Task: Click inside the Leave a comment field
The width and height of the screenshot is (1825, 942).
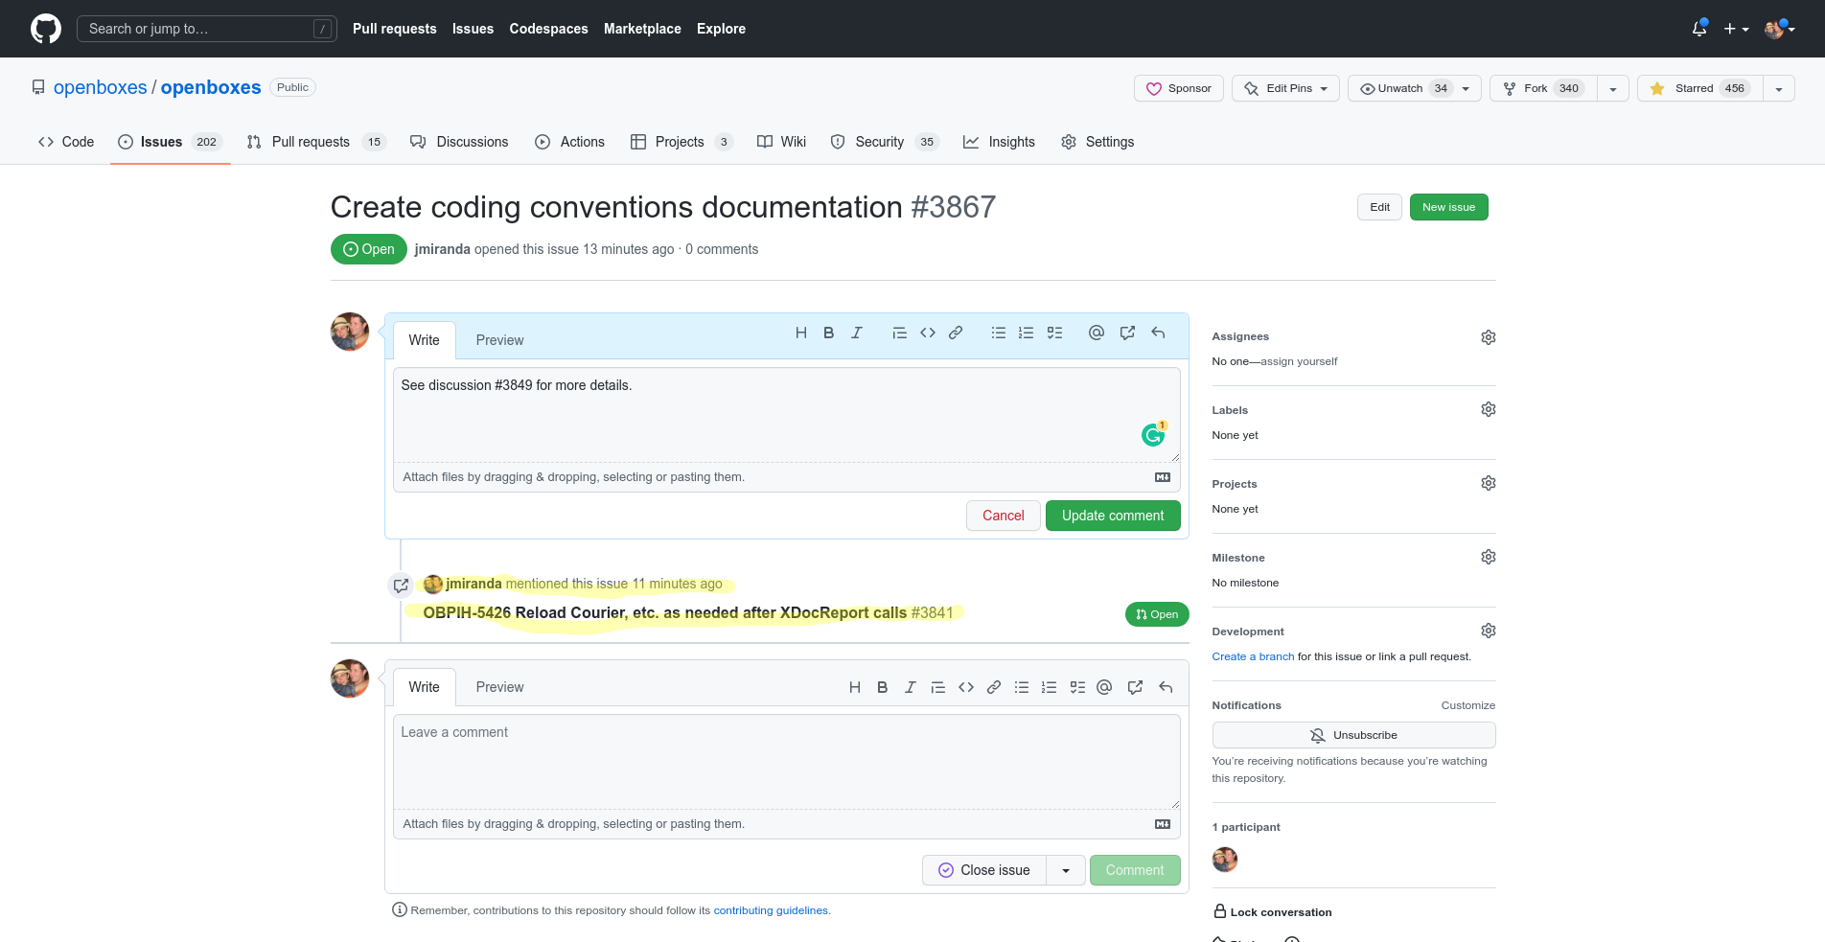Action: pyautogui.click(x=786, y=762)
